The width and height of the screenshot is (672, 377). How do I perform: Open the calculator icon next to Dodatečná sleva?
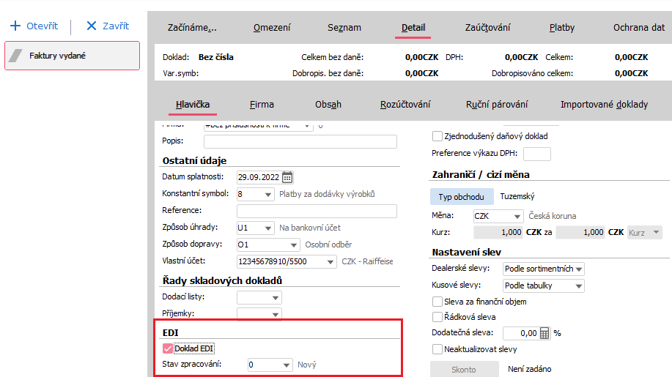pos(544,333)
